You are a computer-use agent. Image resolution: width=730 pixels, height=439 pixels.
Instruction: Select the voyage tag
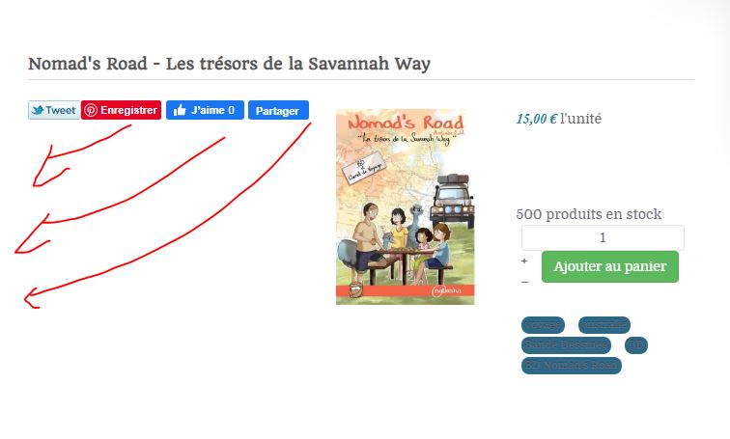tap(543, 324)
